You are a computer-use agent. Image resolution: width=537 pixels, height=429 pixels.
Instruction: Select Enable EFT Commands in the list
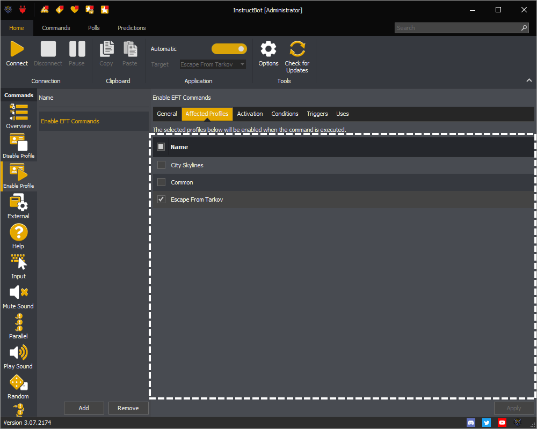tap(94, 121)
